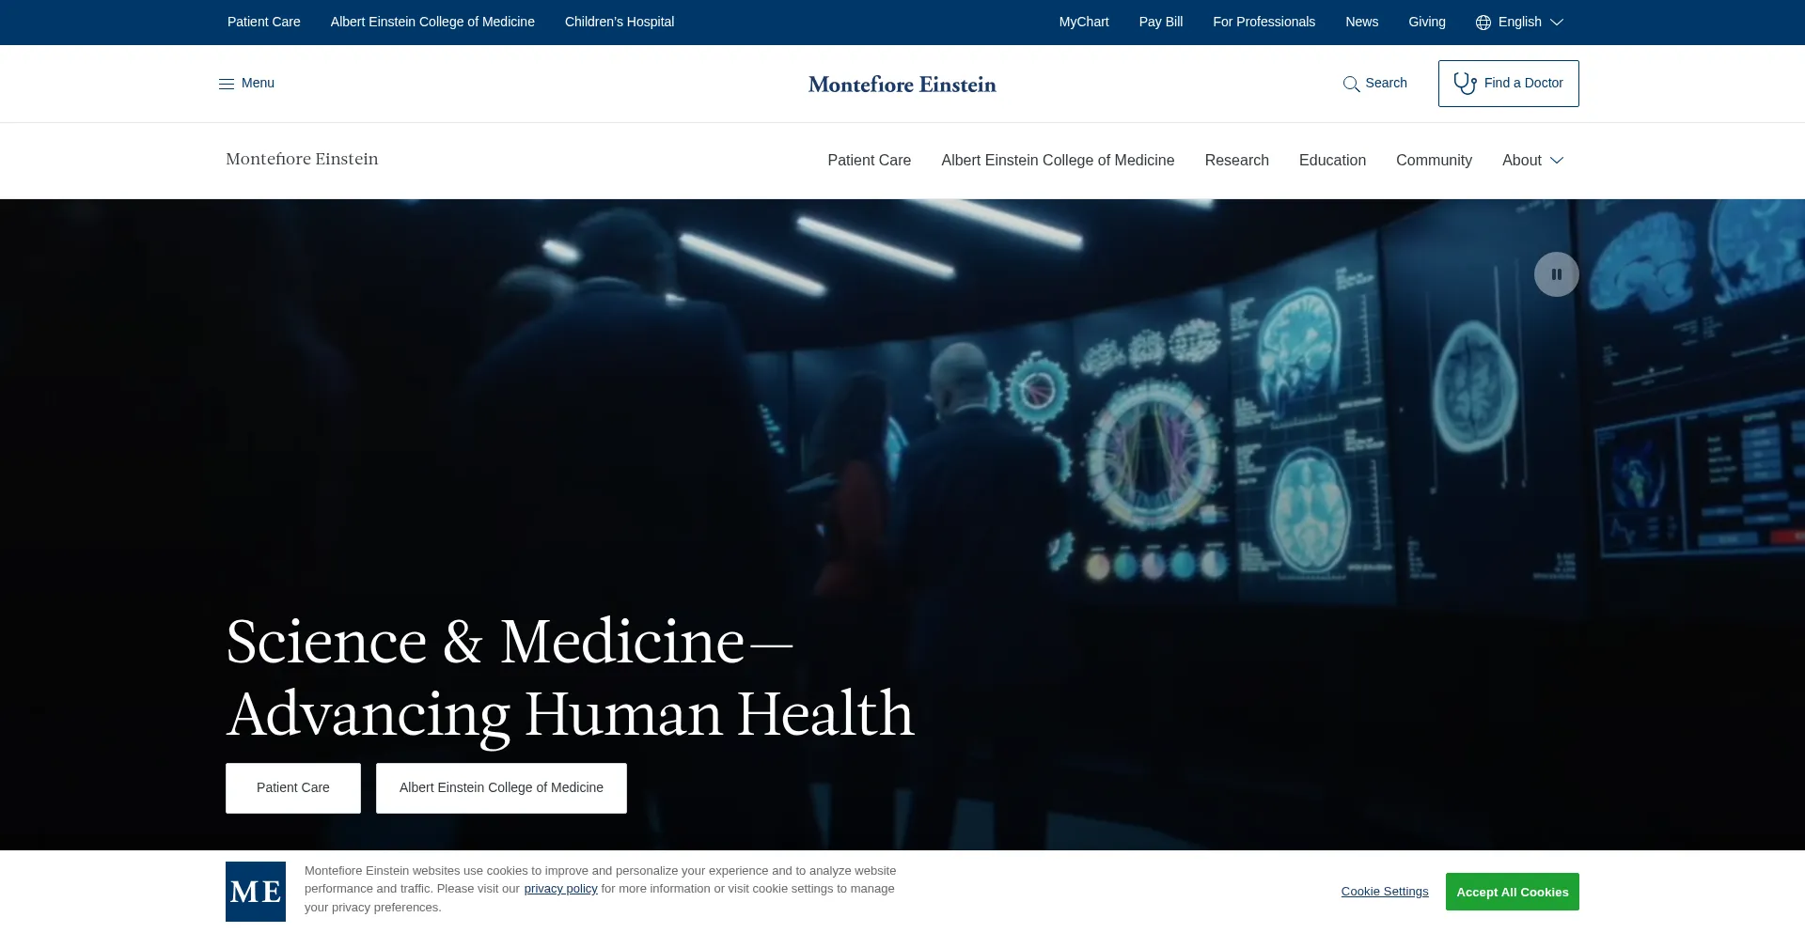This screenshot has width=1805, height=933.
Task: Select About in navigation
Action: (x=1522, y=161)
